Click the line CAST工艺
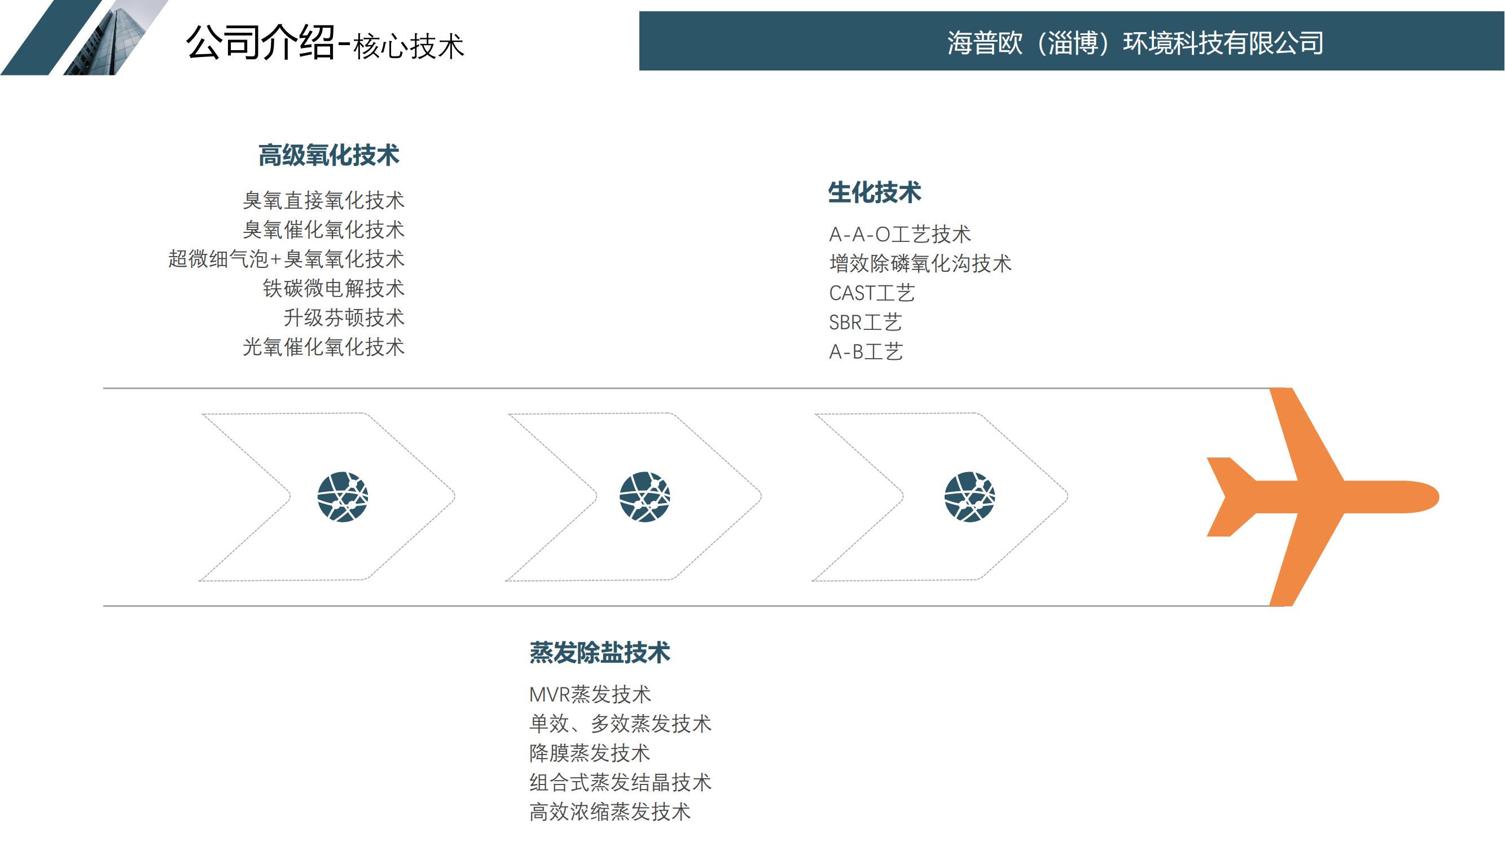Viewport: 1505px width, 846px height. pyautogui.click(x=872, y=293)
